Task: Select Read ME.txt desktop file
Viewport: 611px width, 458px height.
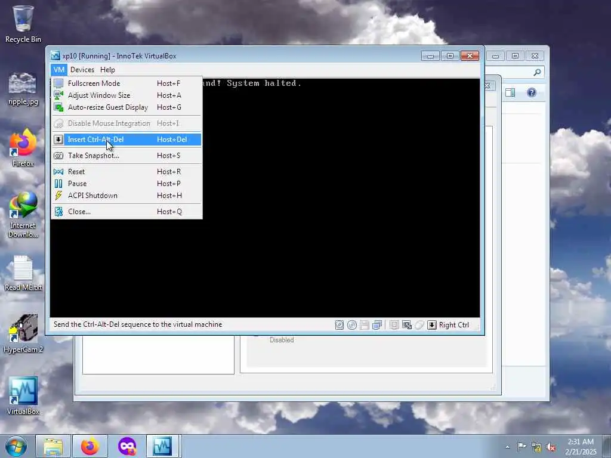Action: (23, 273)
